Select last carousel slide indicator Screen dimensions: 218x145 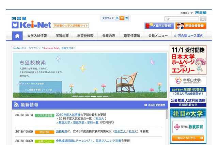point(105,96)
